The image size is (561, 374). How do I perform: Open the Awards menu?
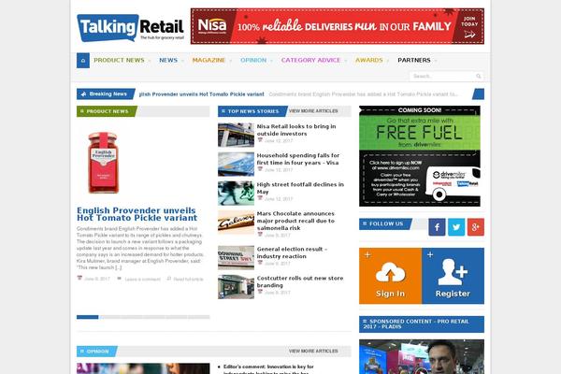[369, 60]
